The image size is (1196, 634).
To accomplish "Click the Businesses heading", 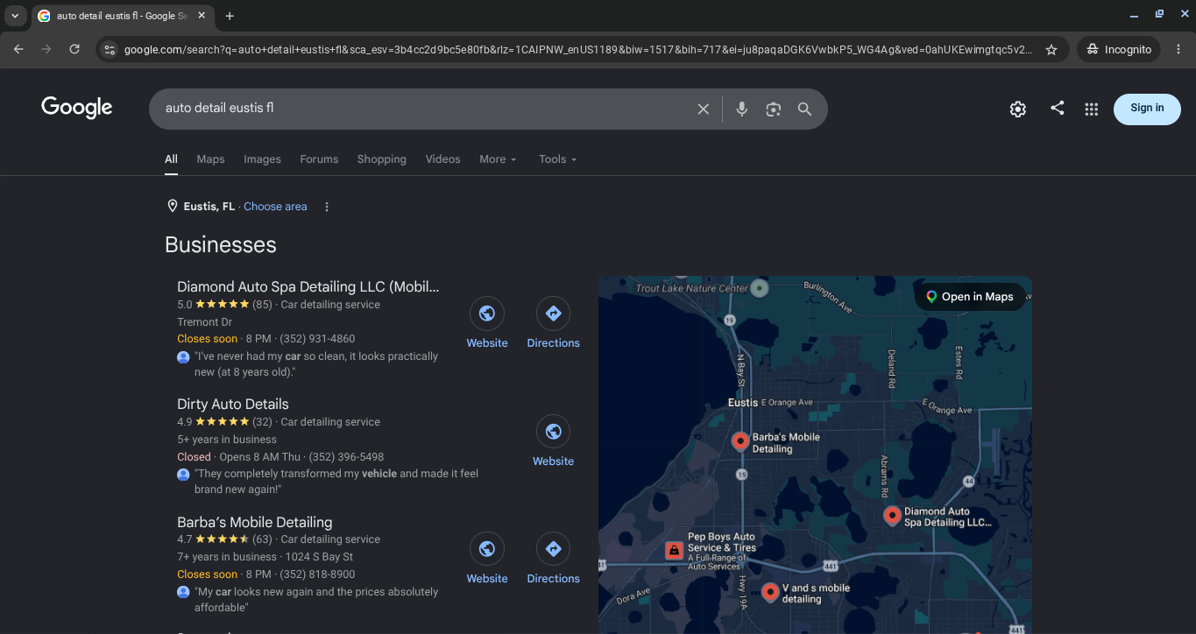I will [221, 245].
